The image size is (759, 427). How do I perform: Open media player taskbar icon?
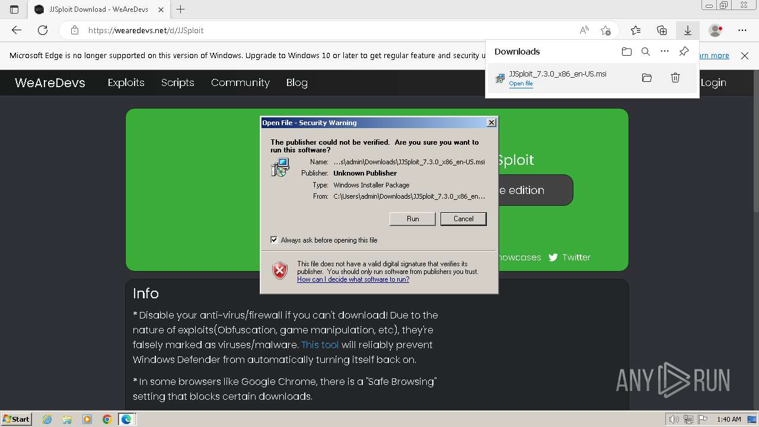click(x=87, y=419)
